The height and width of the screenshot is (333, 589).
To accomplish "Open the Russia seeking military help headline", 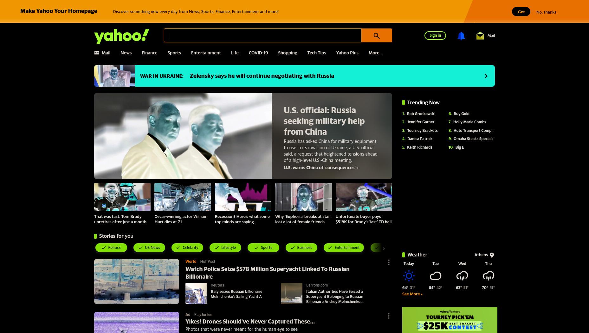I will (324, 121).
